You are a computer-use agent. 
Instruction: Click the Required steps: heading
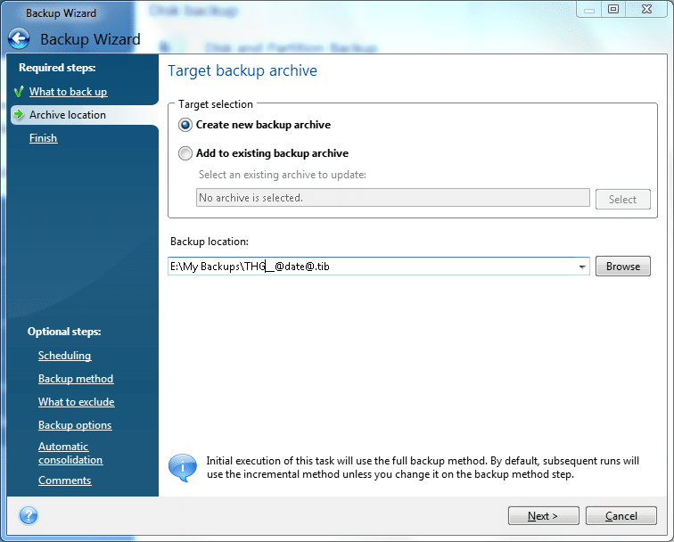point(57,68)
